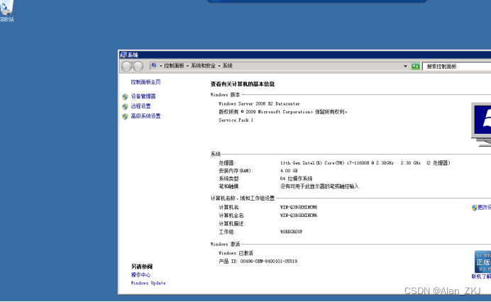
Task: Click the shield icon beside 远程设置
Action: click(125, 107)
